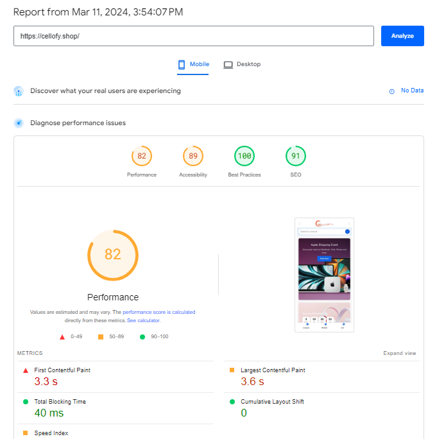Click Largest Contentful Paint metric label

273,370
